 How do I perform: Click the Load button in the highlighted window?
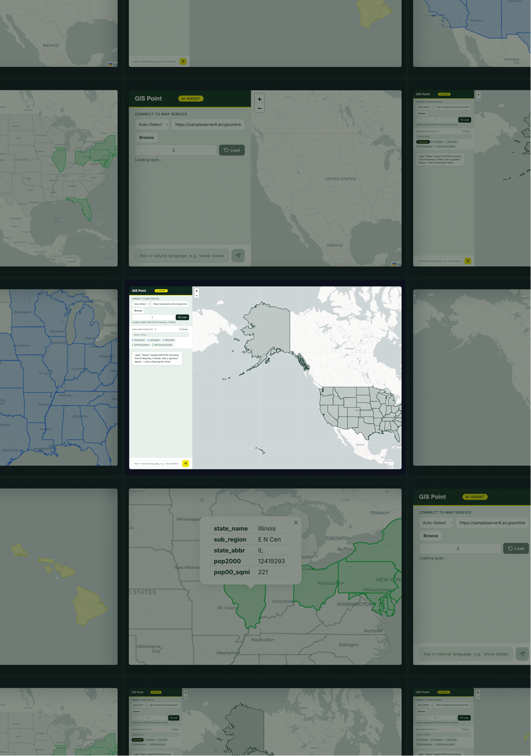[x=182, y=317]
